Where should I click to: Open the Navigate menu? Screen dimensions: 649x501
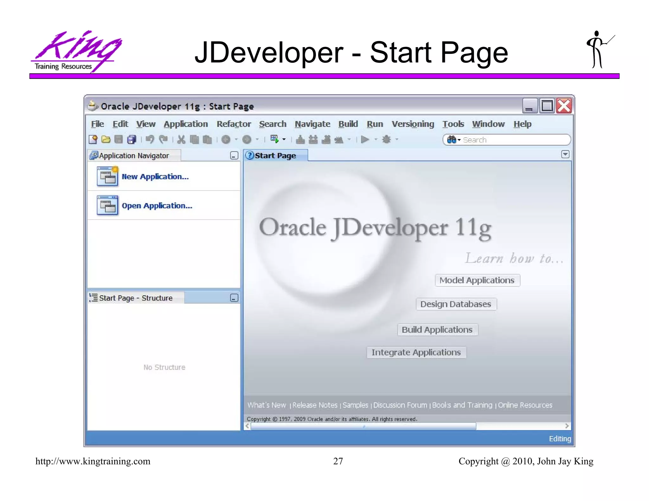pos(312,124)
